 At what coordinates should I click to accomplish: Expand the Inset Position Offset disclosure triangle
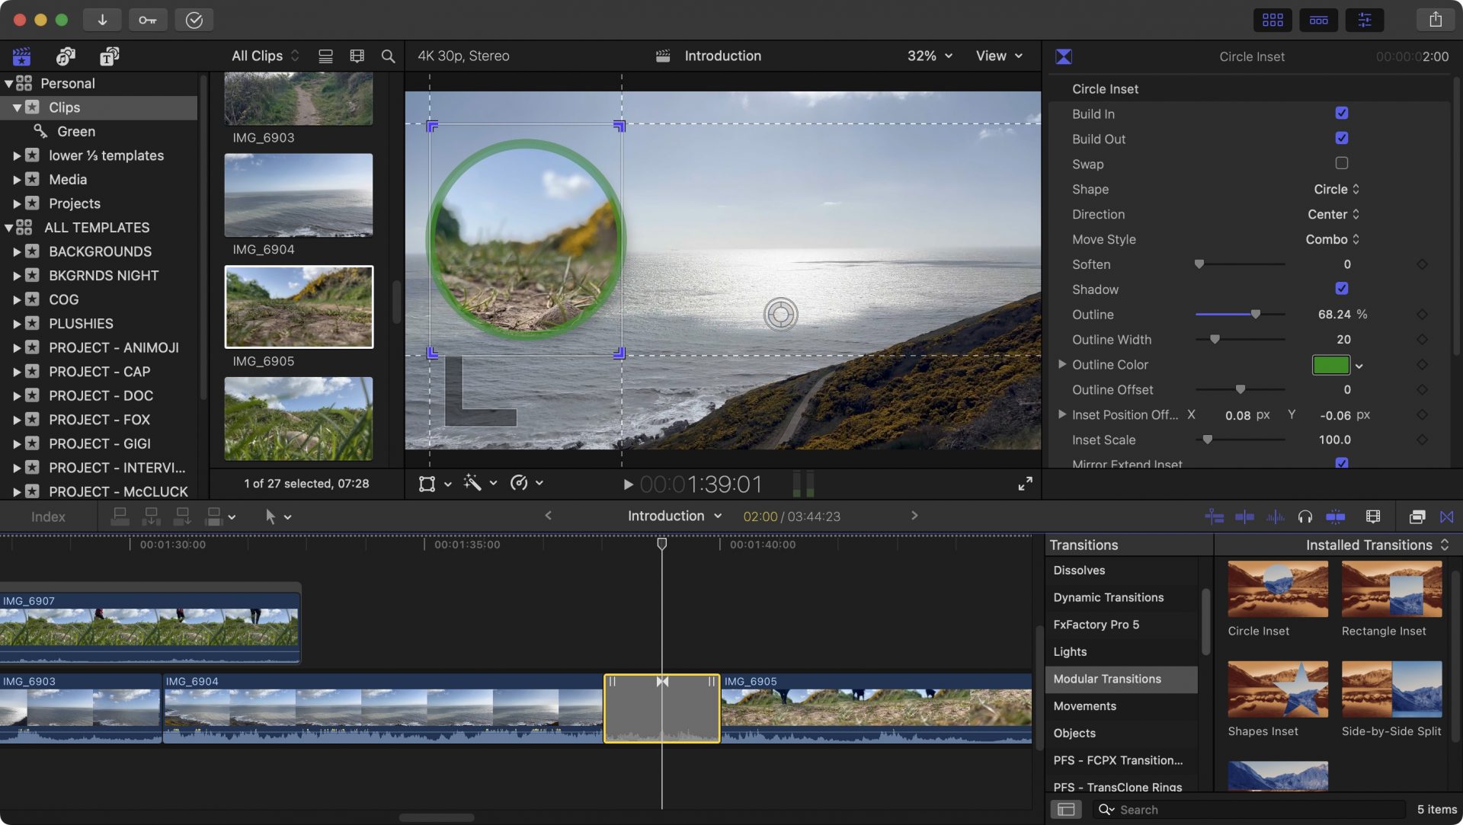tap(1061, 414)
